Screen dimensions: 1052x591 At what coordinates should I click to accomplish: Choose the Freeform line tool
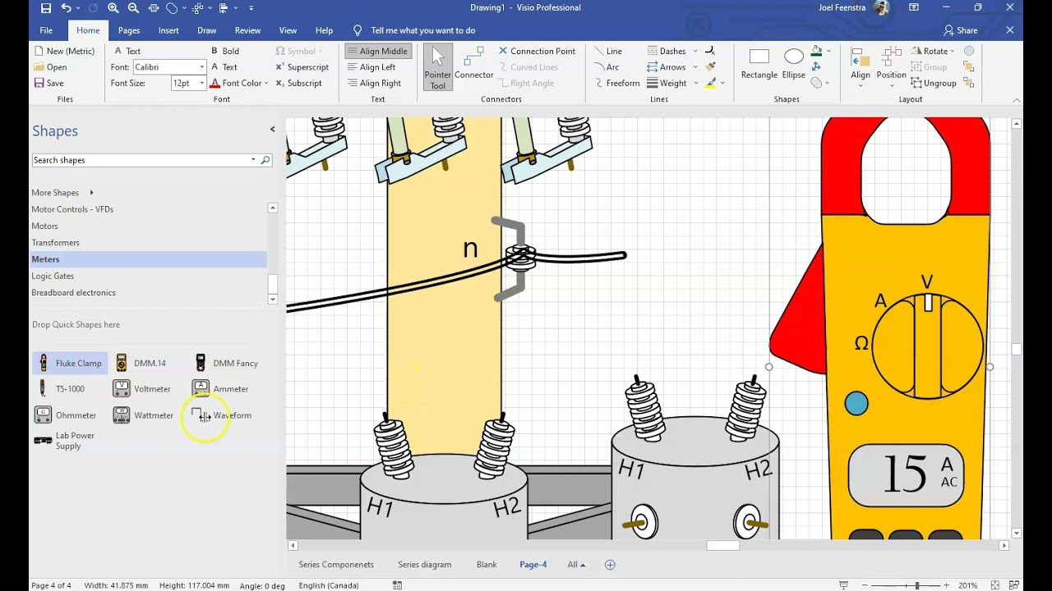coord(616,83)
